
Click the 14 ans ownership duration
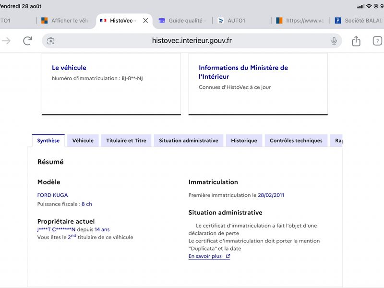102,229
